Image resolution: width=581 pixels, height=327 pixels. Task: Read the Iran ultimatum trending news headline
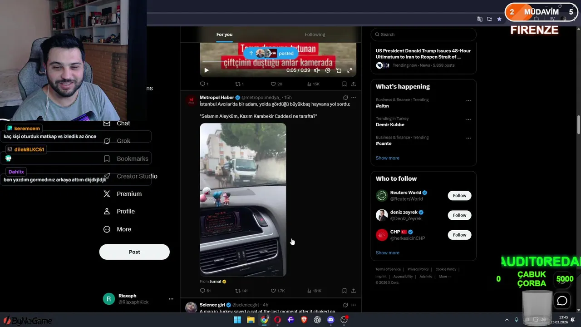pos(423,54)
